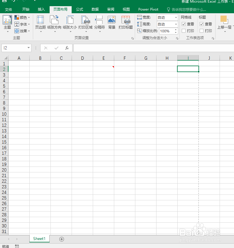Click the next sheet scroll arrow
234x248 pixels.
point(17,239)
